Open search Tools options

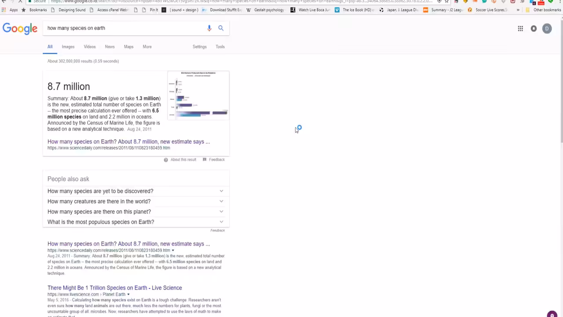[x=220, y=47]
